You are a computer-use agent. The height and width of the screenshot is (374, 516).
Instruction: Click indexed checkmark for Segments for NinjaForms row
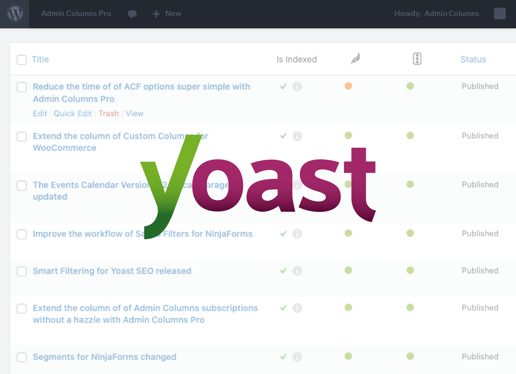[x=283, y=357]
